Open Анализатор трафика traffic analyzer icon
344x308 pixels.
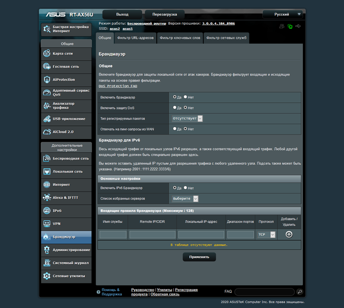pyautogui.click(x=47, y=106)
